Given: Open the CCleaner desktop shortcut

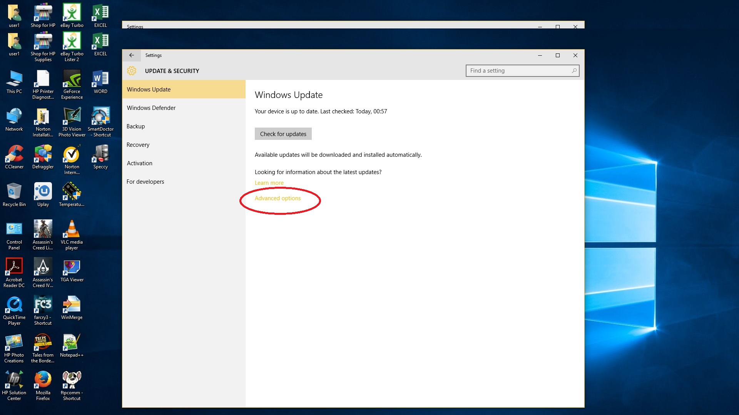Looking at the screenshot, I should 14,157.
